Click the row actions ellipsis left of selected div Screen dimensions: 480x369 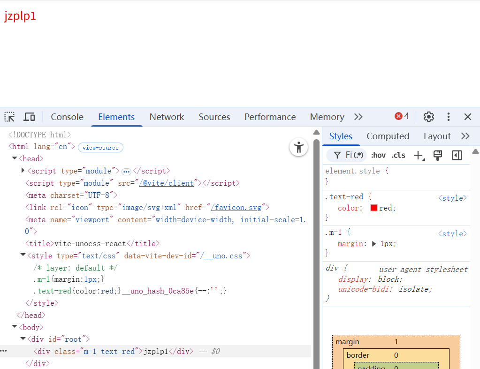[x=3, y=351]
